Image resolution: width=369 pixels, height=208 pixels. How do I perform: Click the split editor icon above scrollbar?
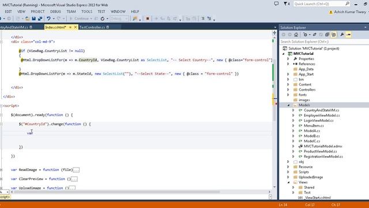(x=274, y=33)
